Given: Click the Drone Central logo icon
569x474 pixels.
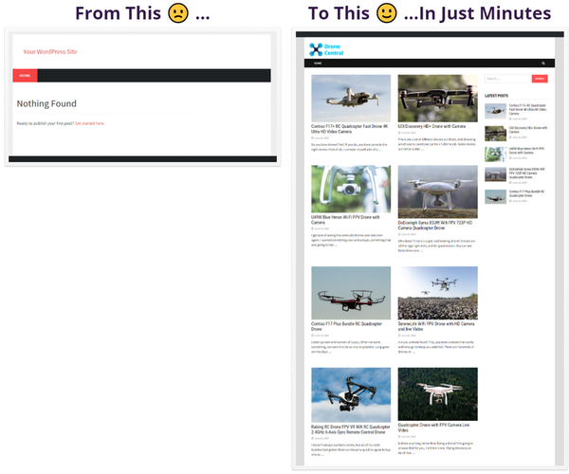Looking at the screenshot, I should pyautogui.click(x=316, y=49).
